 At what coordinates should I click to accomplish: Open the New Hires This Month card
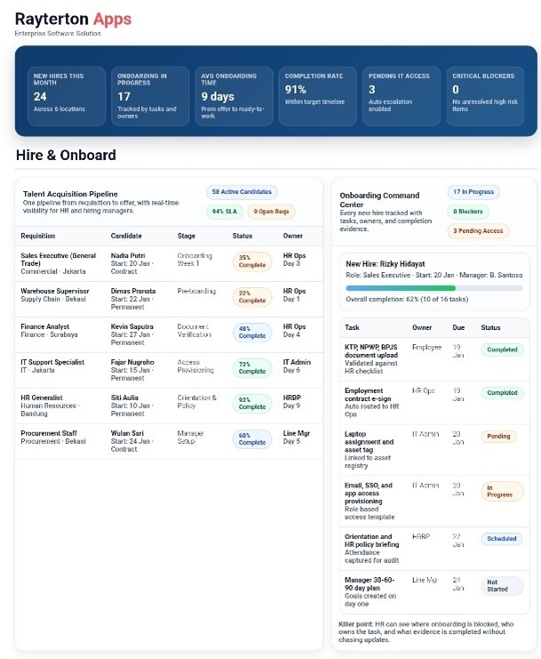[x=67, y=96]
